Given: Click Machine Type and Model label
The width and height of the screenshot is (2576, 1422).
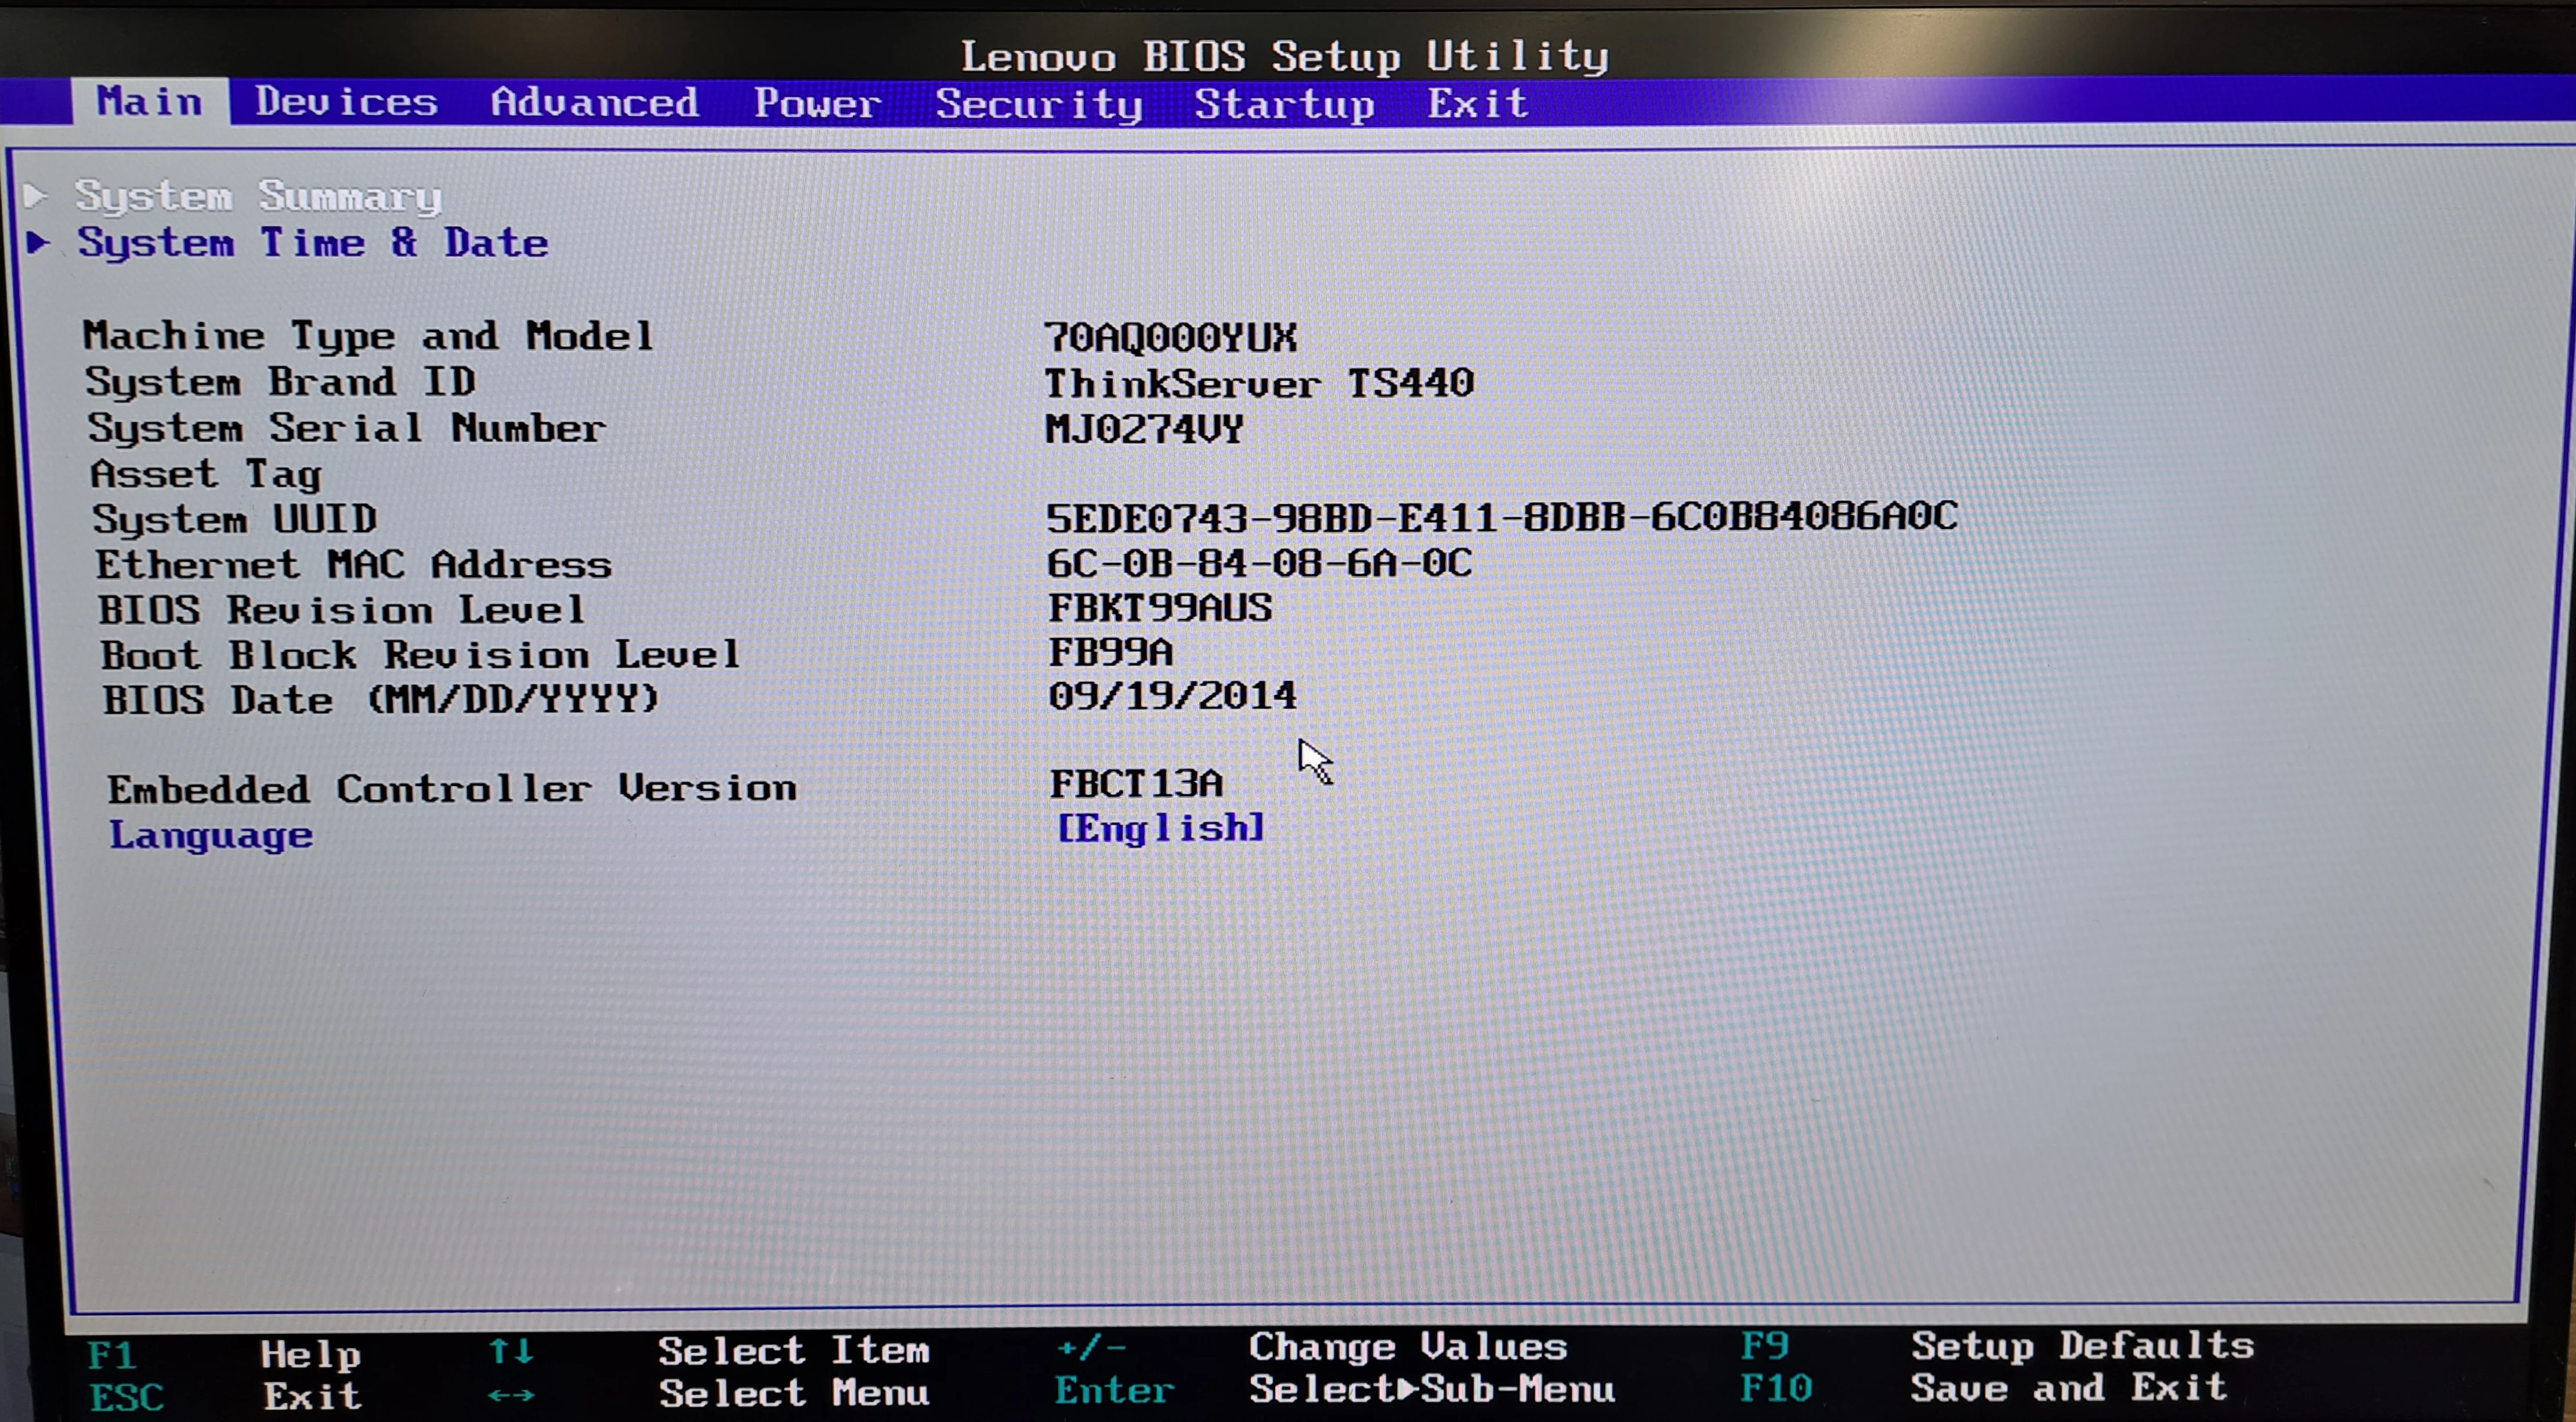Looking at the screenshot, I should [x=368, y=336].
